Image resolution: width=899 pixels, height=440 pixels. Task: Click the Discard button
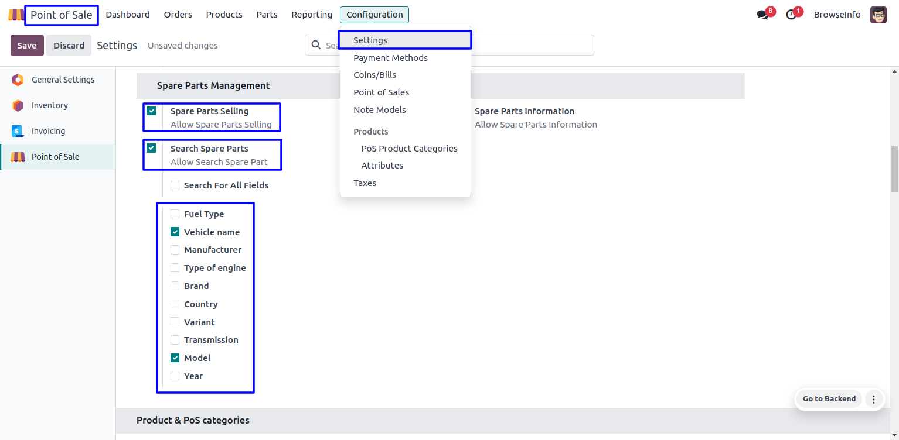coord(69,46)
